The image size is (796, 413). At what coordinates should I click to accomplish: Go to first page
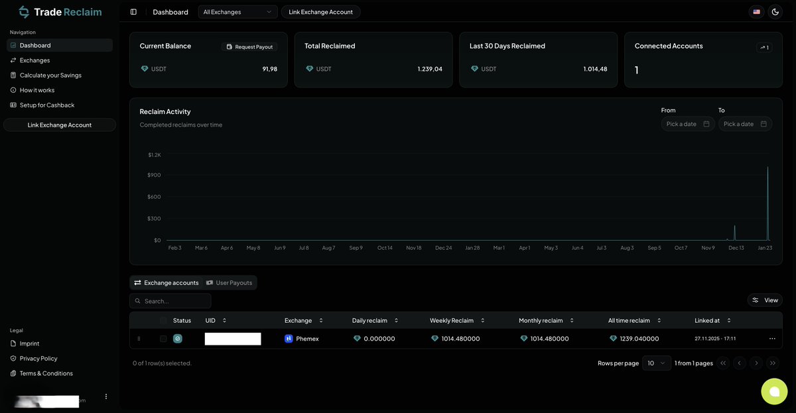[723, 363]
